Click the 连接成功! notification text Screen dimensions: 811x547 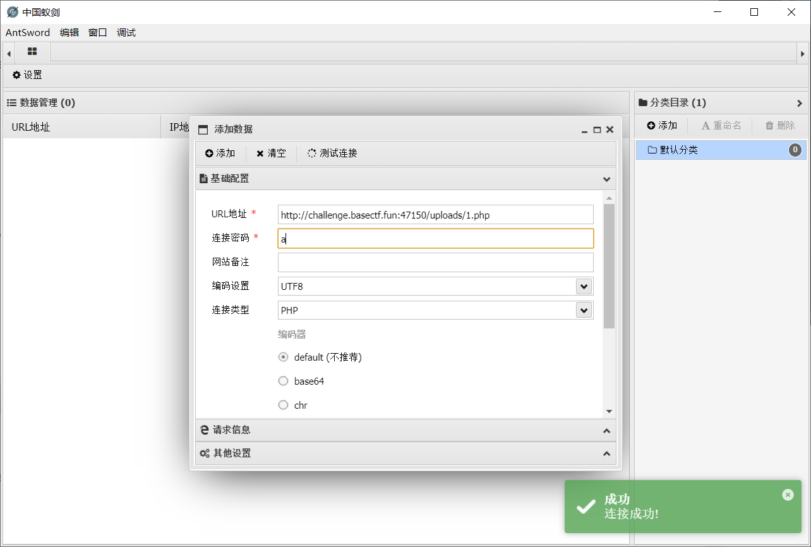pos(632,514)
